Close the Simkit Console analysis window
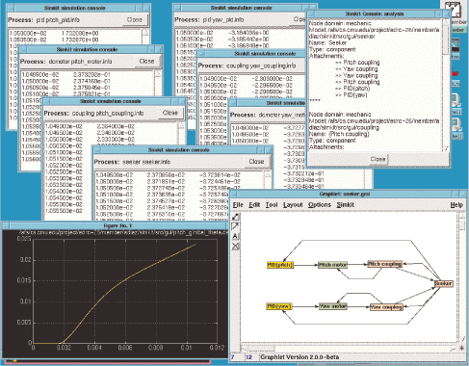469x366 pixels. [378, 159]
